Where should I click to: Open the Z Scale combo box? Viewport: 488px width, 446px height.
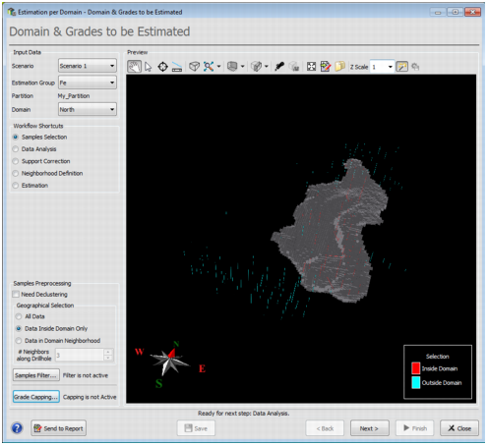(382, 67)
